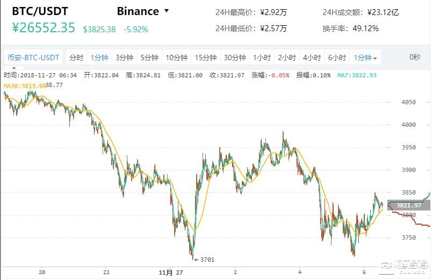Click the -5.92% change value
This screenshot has height=280, width=433.
(135, 29)
